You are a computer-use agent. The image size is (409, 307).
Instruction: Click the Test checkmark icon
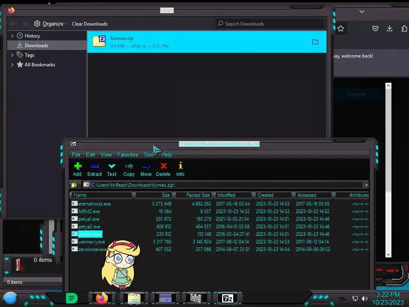112,169
